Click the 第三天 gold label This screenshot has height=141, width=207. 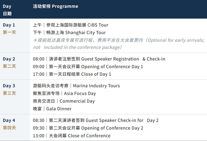(x=9, y=93)
